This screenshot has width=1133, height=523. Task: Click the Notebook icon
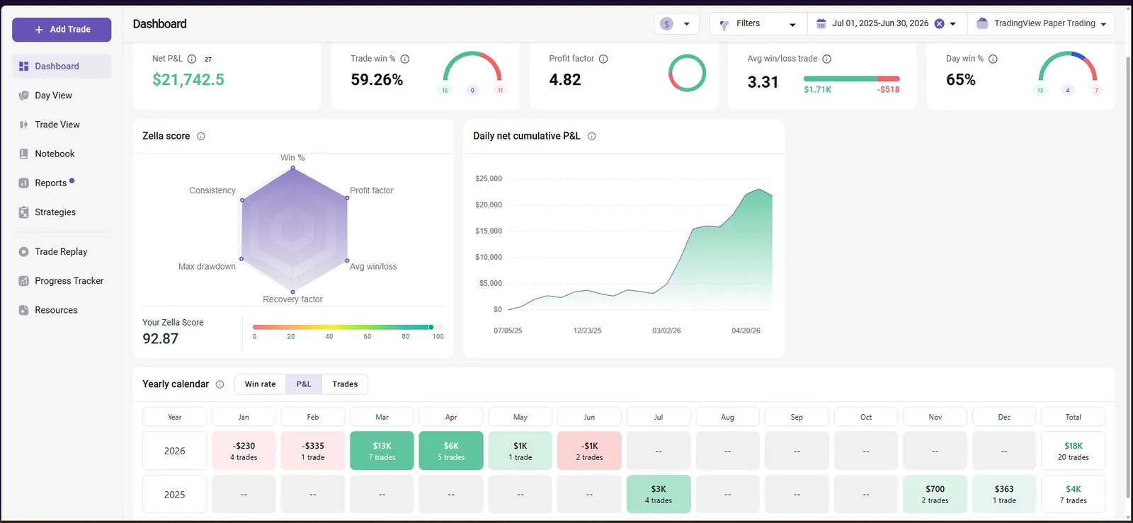23,154
